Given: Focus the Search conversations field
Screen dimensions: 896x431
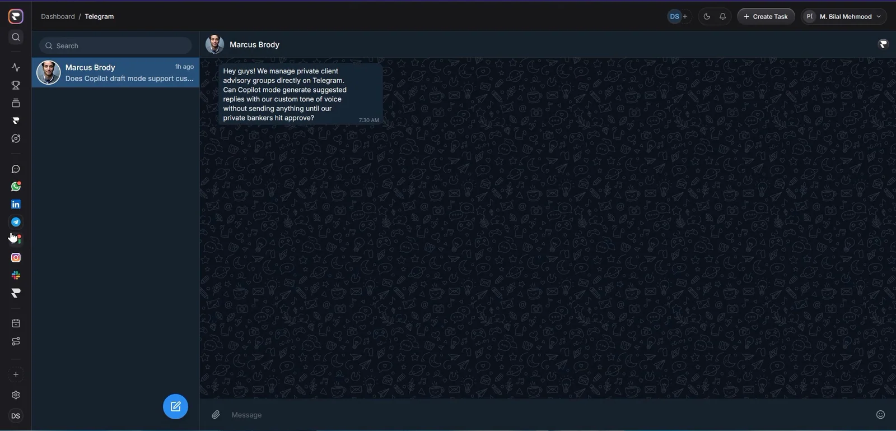Looking at the screenshot, I should (115, 46).
